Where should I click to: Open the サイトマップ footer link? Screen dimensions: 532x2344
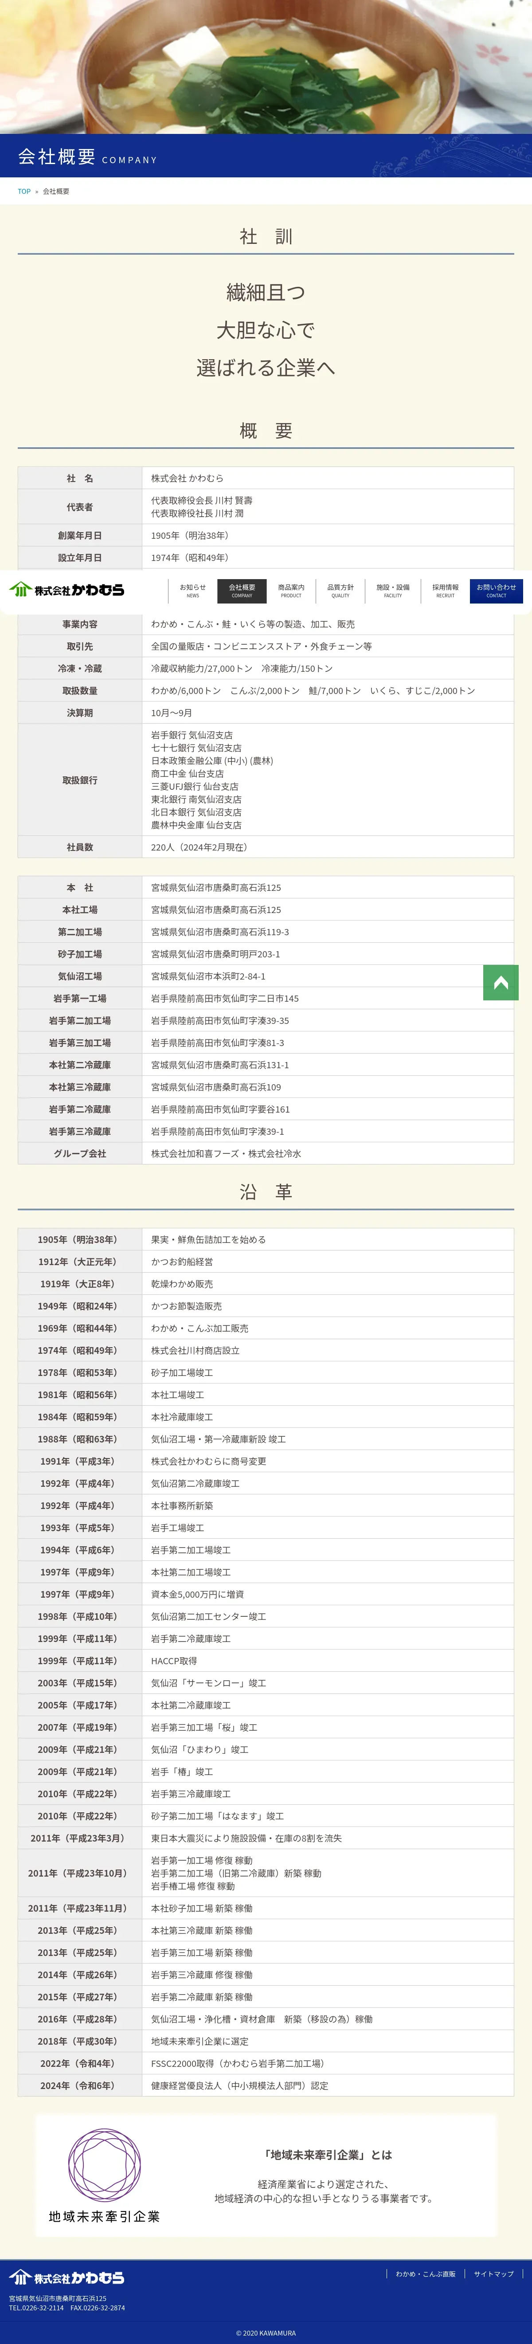click(x=494, y=2273)
